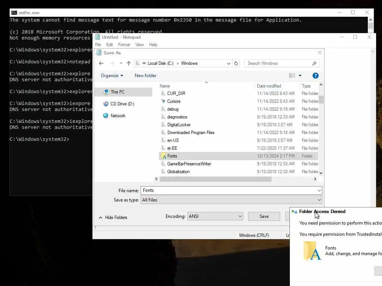Open recent locations dropdown arrow
The image size is (382, 286).
[120, 63]
